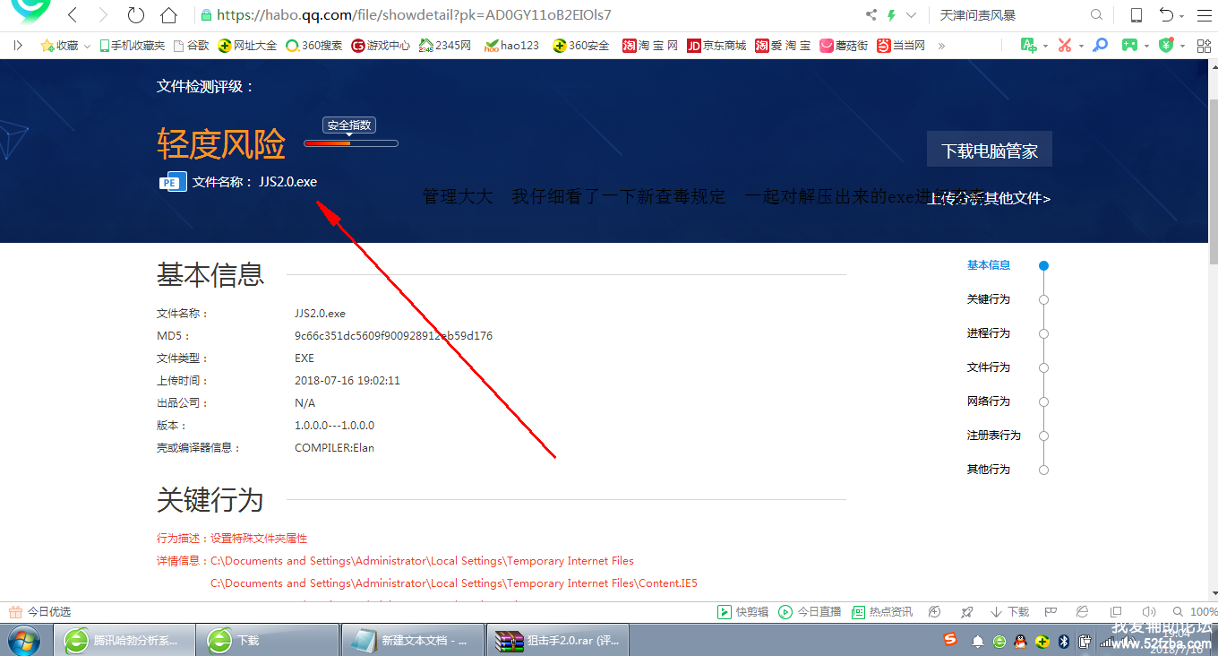This screenshot has width=1218, height=656.
Task: Open the 收藏 favorites menu
Action: point(65,45)
